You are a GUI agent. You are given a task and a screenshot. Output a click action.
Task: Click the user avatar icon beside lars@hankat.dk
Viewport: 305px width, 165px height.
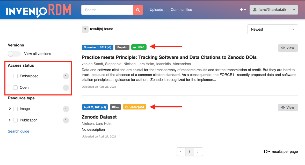point(255,10)
